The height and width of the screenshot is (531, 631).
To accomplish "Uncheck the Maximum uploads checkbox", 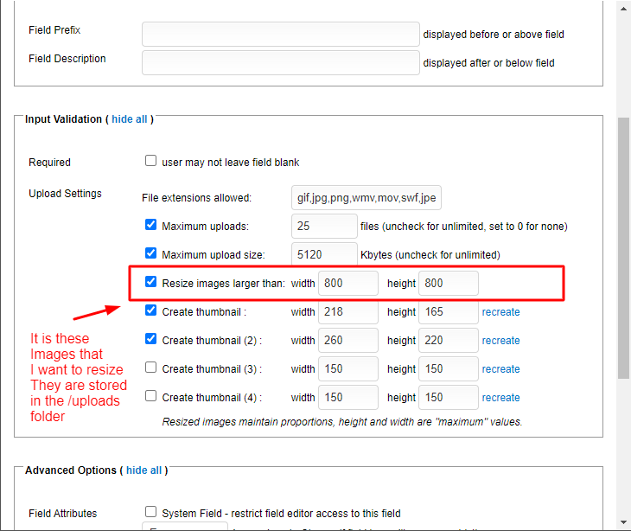I will [x=151, y=226].
